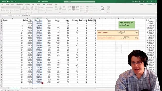The image size is (162, 91).
Task: Click Accessibility: Investigate in status bar
Action: 13,90
